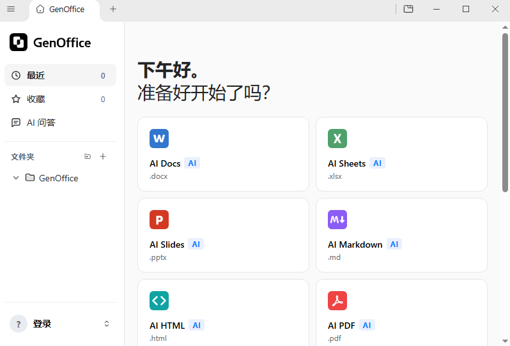Image resolution: width=510 pixels, height=346 pixels.
Task: Click the .xlsx extension text
Action: (x=335, y=176)
